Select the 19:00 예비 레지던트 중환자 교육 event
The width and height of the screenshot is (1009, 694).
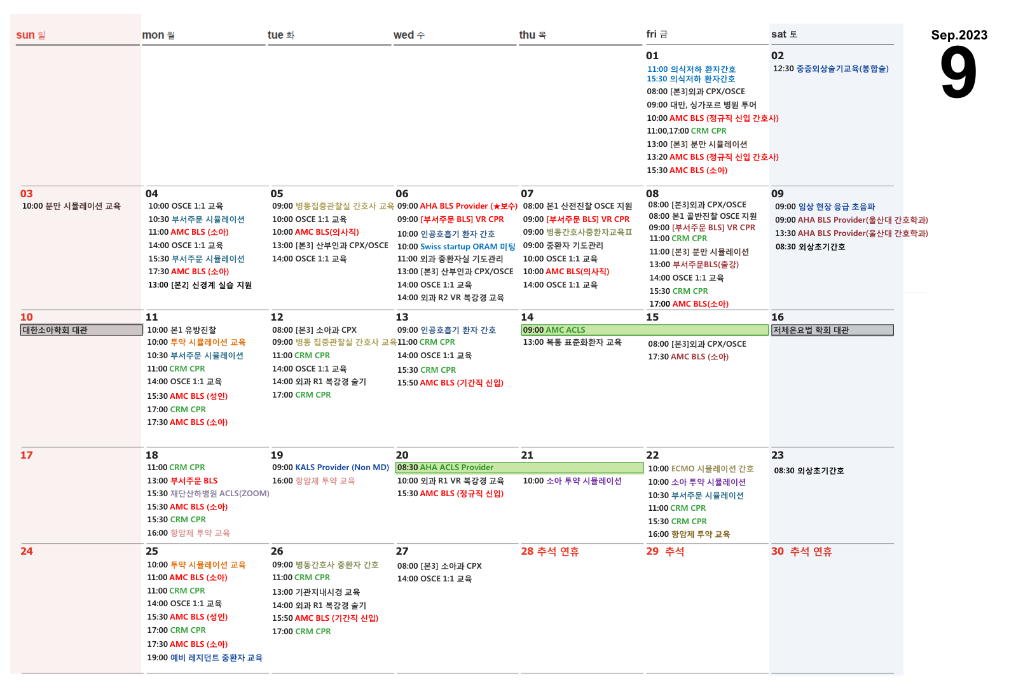point(204,658)
